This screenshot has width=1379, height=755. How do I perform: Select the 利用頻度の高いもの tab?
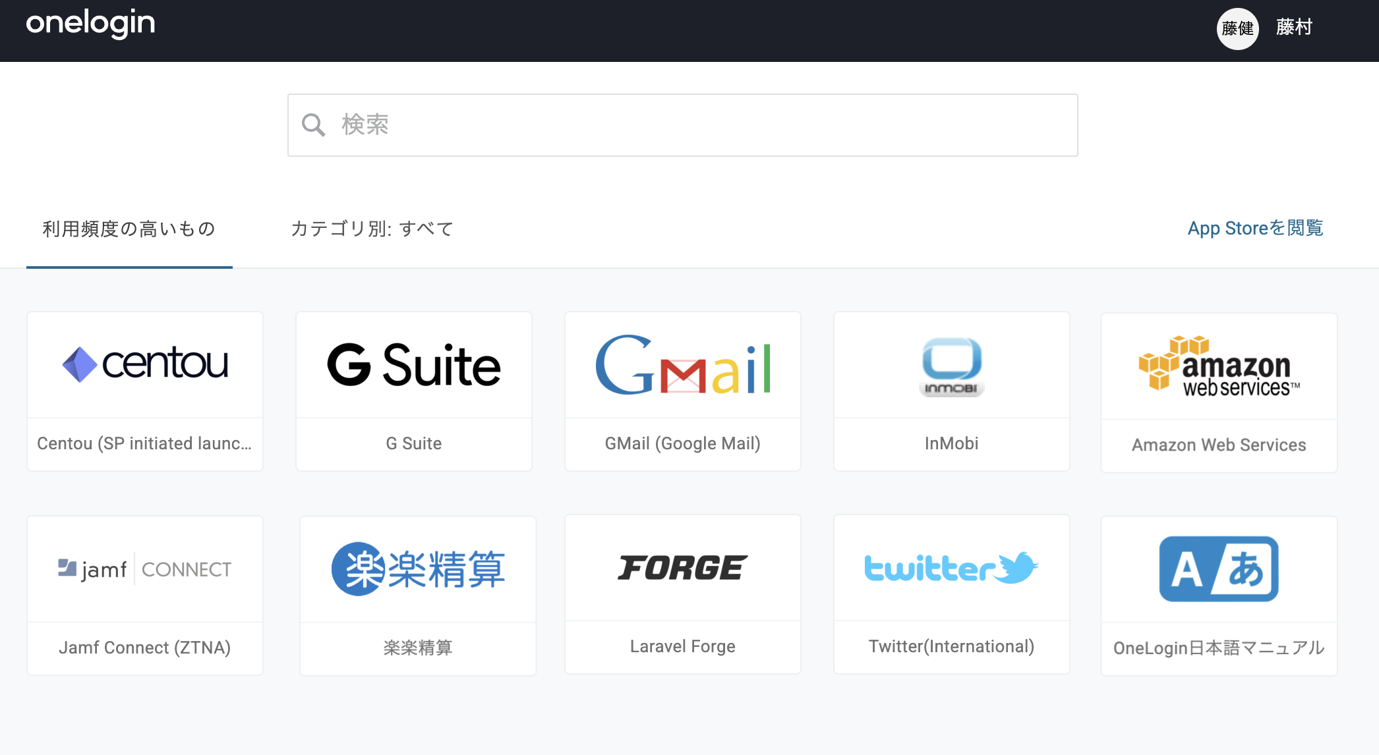tap(129, 229)
